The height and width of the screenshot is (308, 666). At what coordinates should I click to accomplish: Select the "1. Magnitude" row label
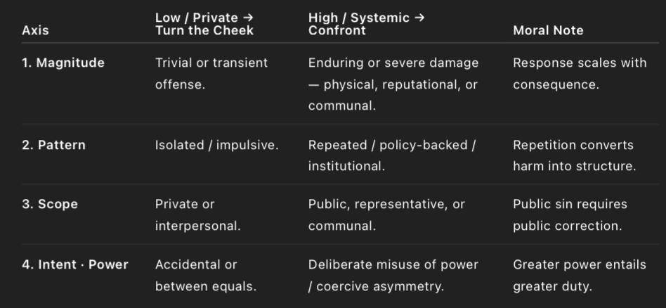[63, 63]
